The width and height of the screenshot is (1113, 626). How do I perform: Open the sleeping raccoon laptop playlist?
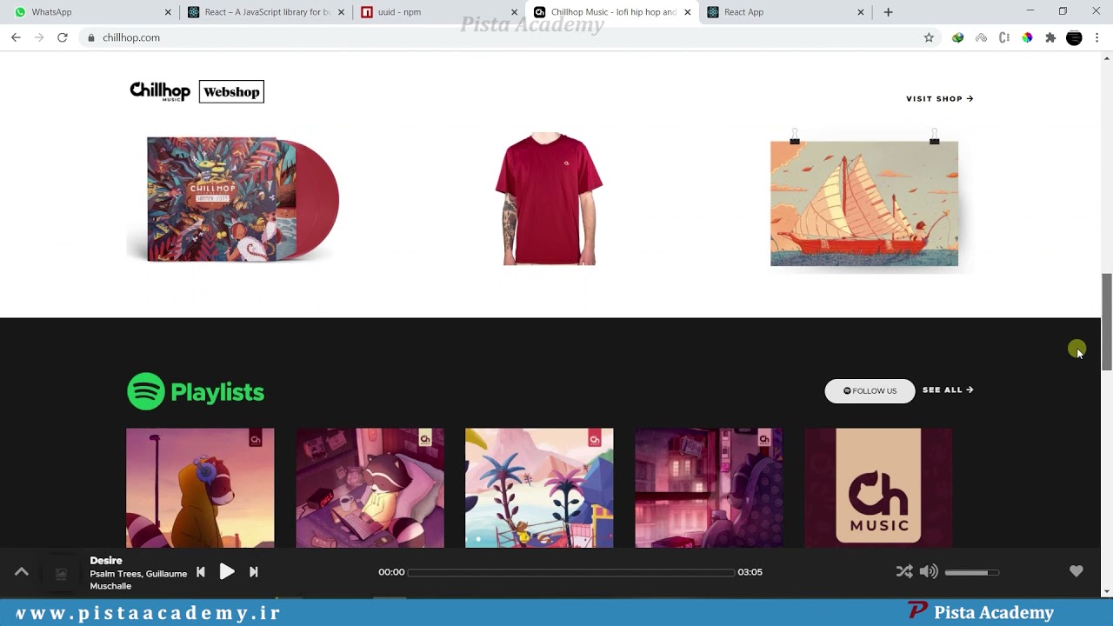[370, 488]
